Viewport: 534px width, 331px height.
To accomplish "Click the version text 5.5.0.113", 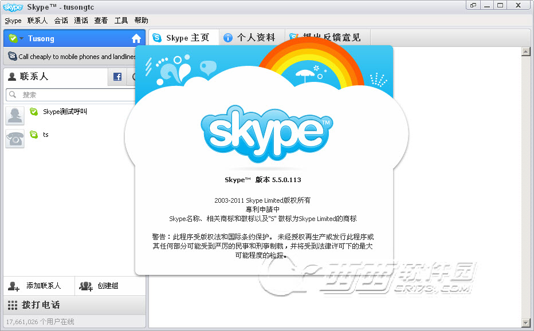I will [x=286, y=180].
